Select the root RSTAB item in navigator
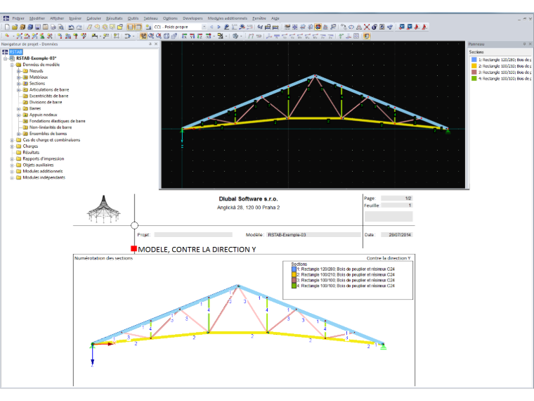534x401 pixels. coord(15,52)
